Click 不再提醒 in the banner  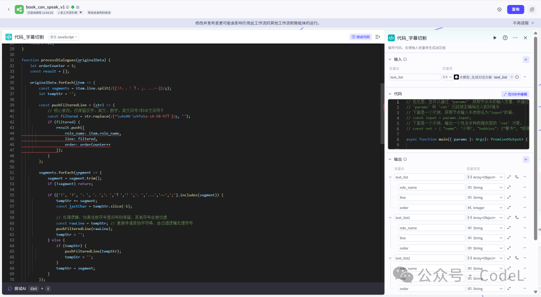pos(520,23)
